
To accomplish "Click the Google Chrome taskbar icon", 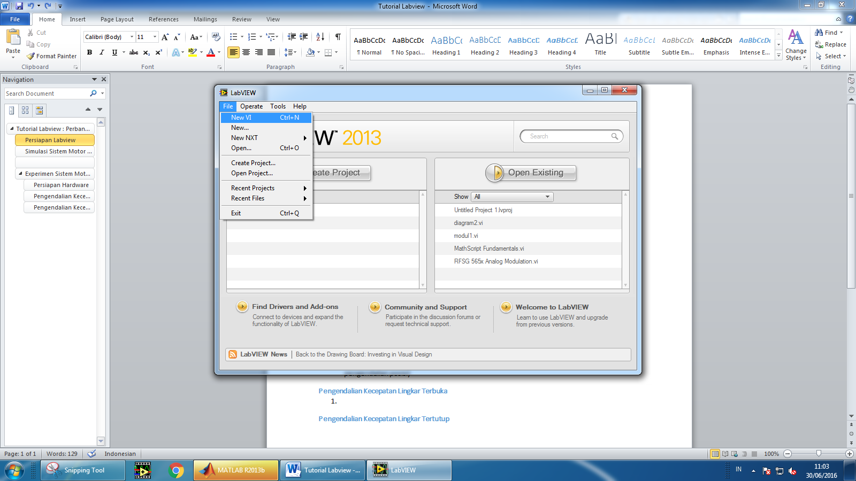I will tap(176, 470).
